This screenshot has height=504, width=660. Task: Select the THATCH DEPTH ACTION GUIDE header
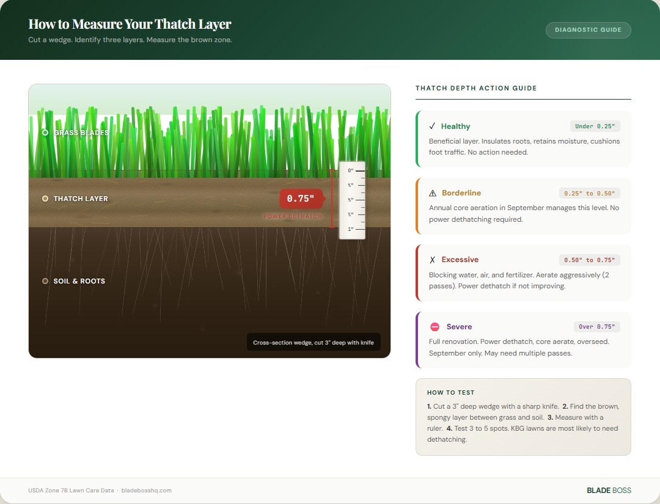tap(476, 88)
